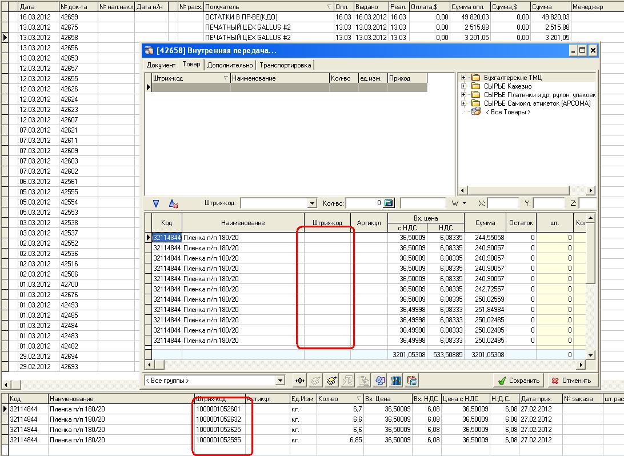Open the W dropdown arrow
The width and height of the screenshot is (624, 456).
coord(464,203)
